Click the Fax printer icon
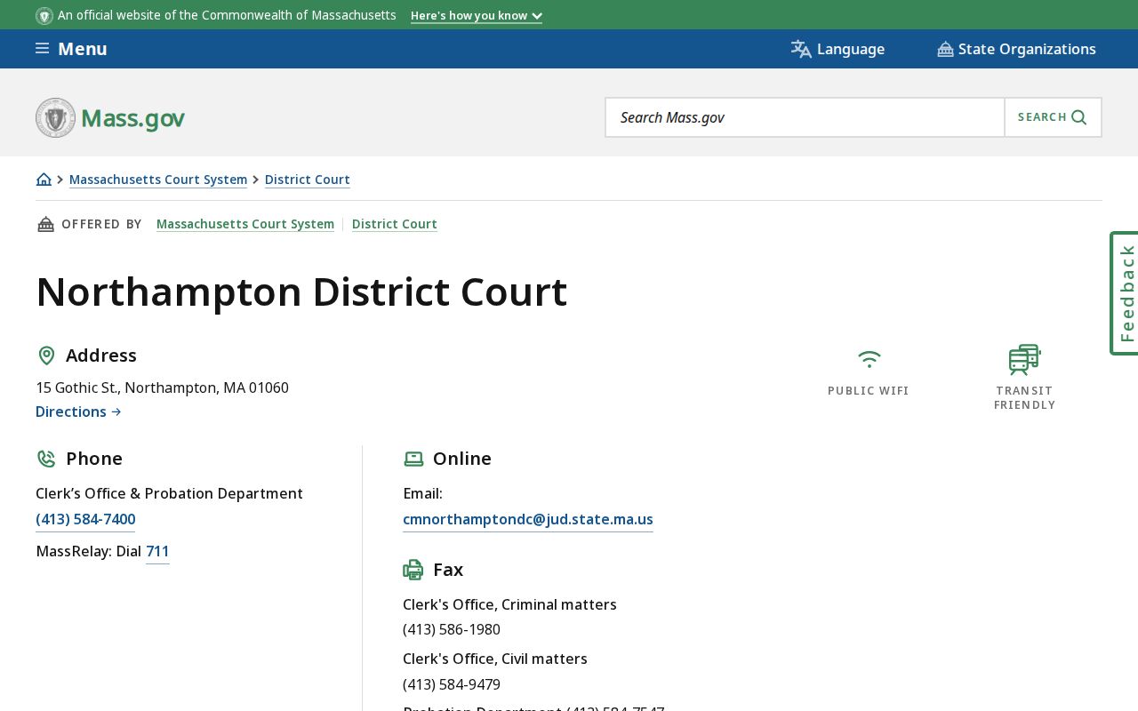This screenshot has height=711, width=1138. pyautogui.click(x=413, y=570)
